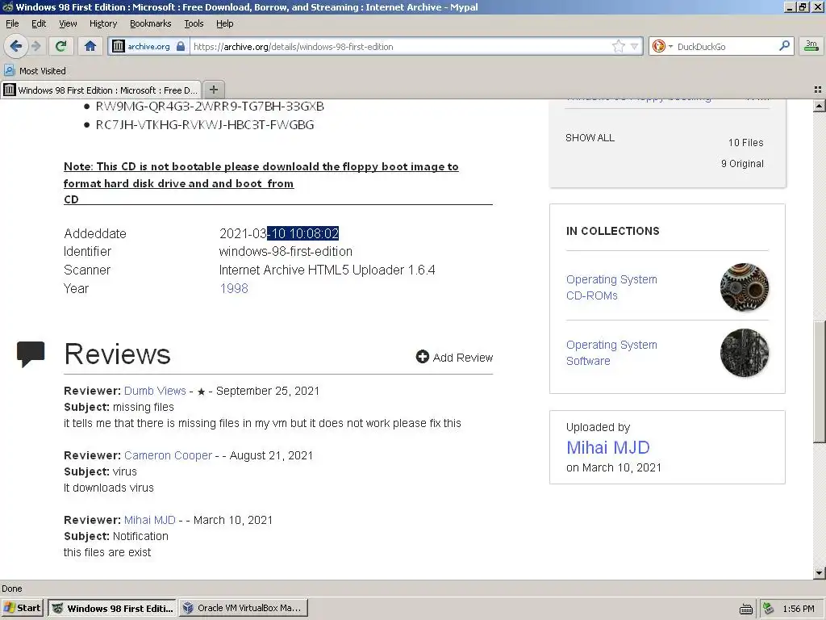This screenshot has width=826, height=620.
Task: Click the Add Review button
Action: pos(454,358)
